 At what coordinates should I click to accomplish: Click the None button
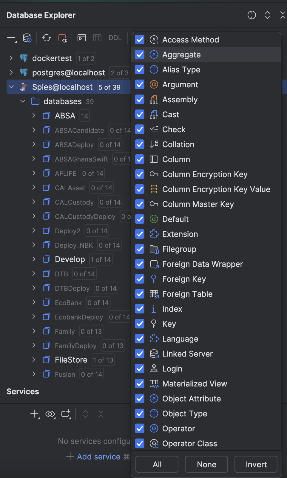206,464
